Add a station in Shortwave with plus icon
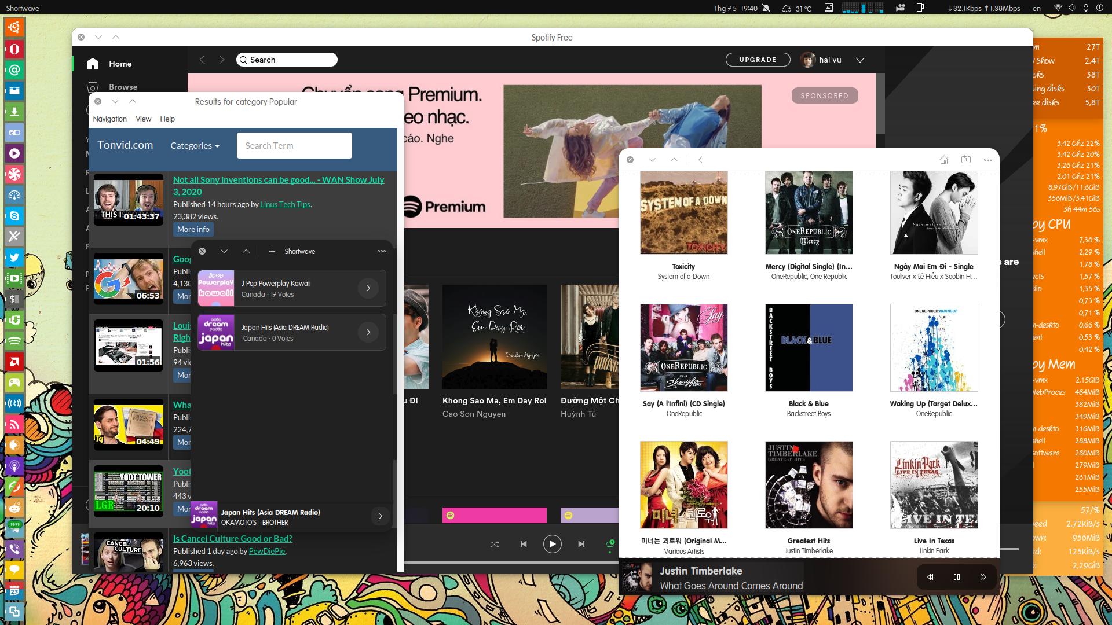This screenshot has height=625, width=1112. point(272,251)
